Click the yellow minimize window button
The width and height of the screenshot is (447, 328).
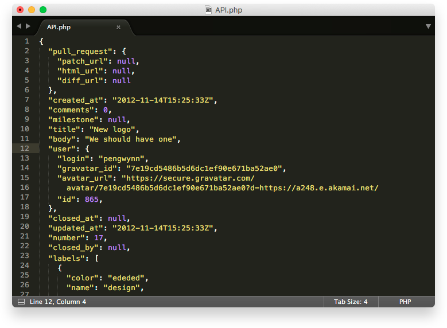pos(32,10)
